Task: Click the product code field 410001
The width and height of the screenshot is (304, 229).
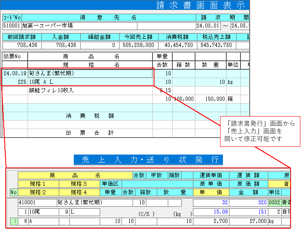Action: click(37, 202)
